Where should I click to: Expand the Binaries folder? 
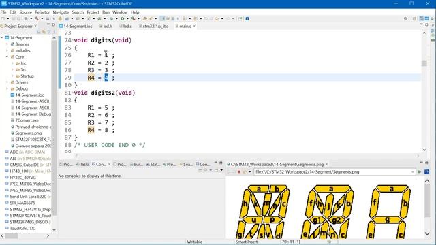point(7,44)
